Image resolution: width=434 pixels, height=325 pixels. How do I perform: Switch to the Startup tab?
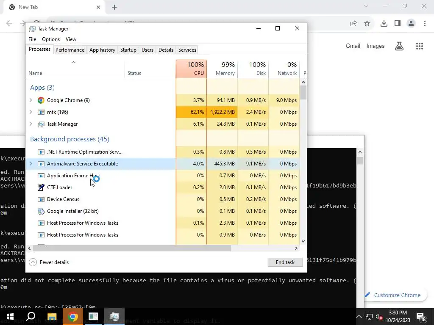tap(128, 50)
